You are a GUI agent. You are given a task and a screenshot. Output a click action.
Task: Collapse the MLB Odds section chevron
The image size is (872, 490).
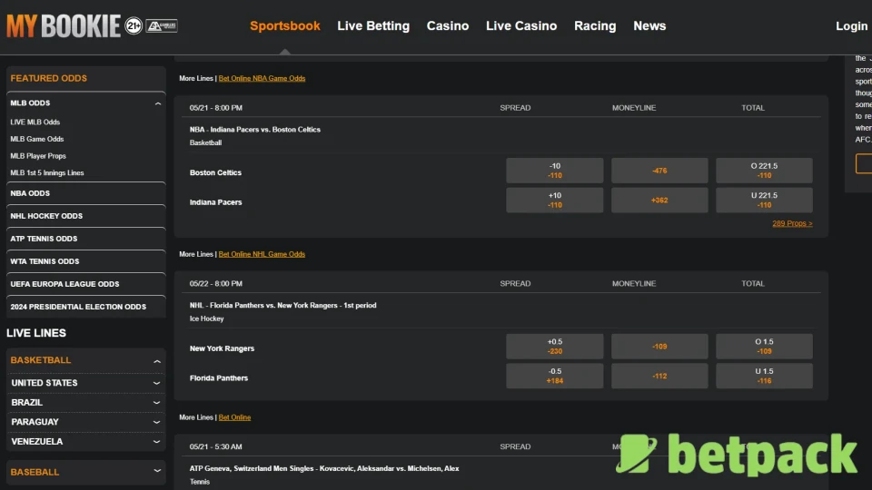pos(158,104)
